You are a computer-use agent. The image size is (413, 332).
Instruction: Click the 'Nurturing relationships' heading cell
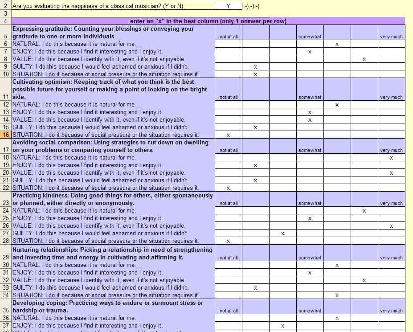pyautogui.click(x=113, y=253)
